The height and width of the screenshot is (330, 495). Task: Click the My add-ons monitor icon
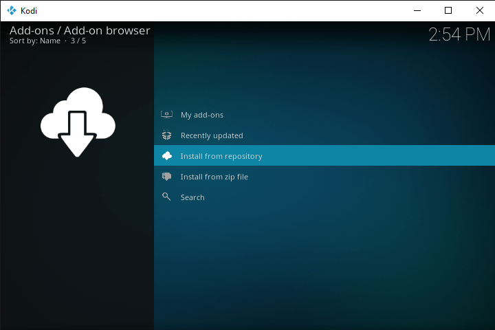[x=166, y=115]
